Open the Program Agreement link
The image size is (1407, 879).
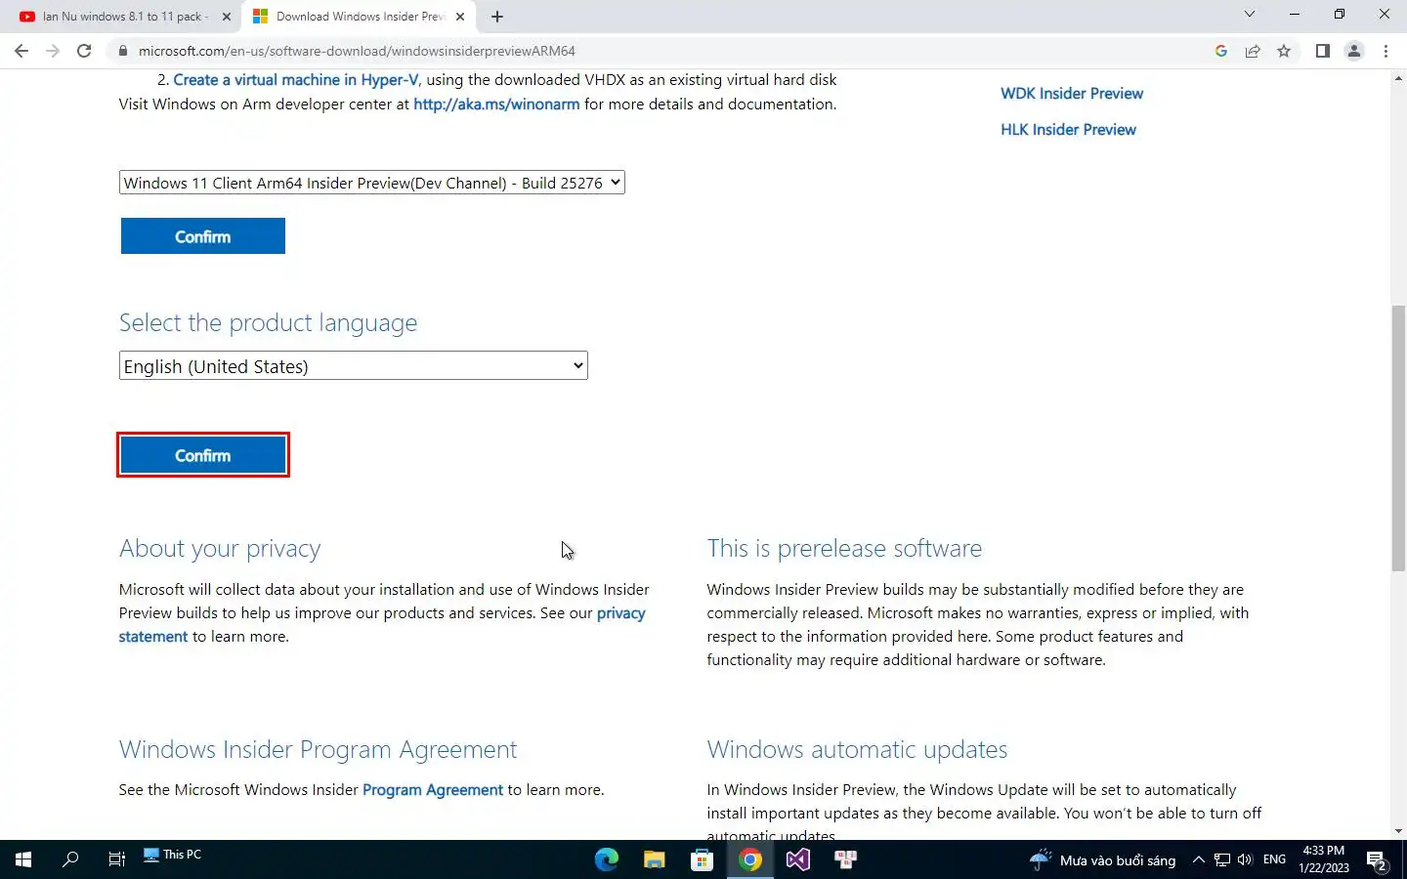click(433, 790)
